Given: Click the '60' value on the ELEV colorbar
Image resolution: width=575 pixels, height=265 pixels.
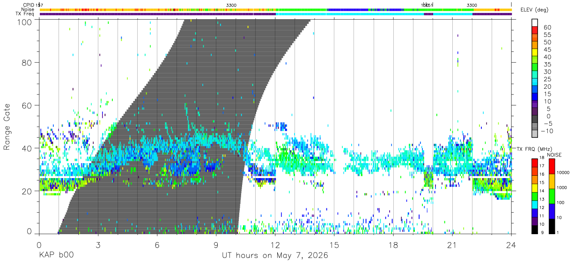Looking at the screenshot, I should pos(546,27).
